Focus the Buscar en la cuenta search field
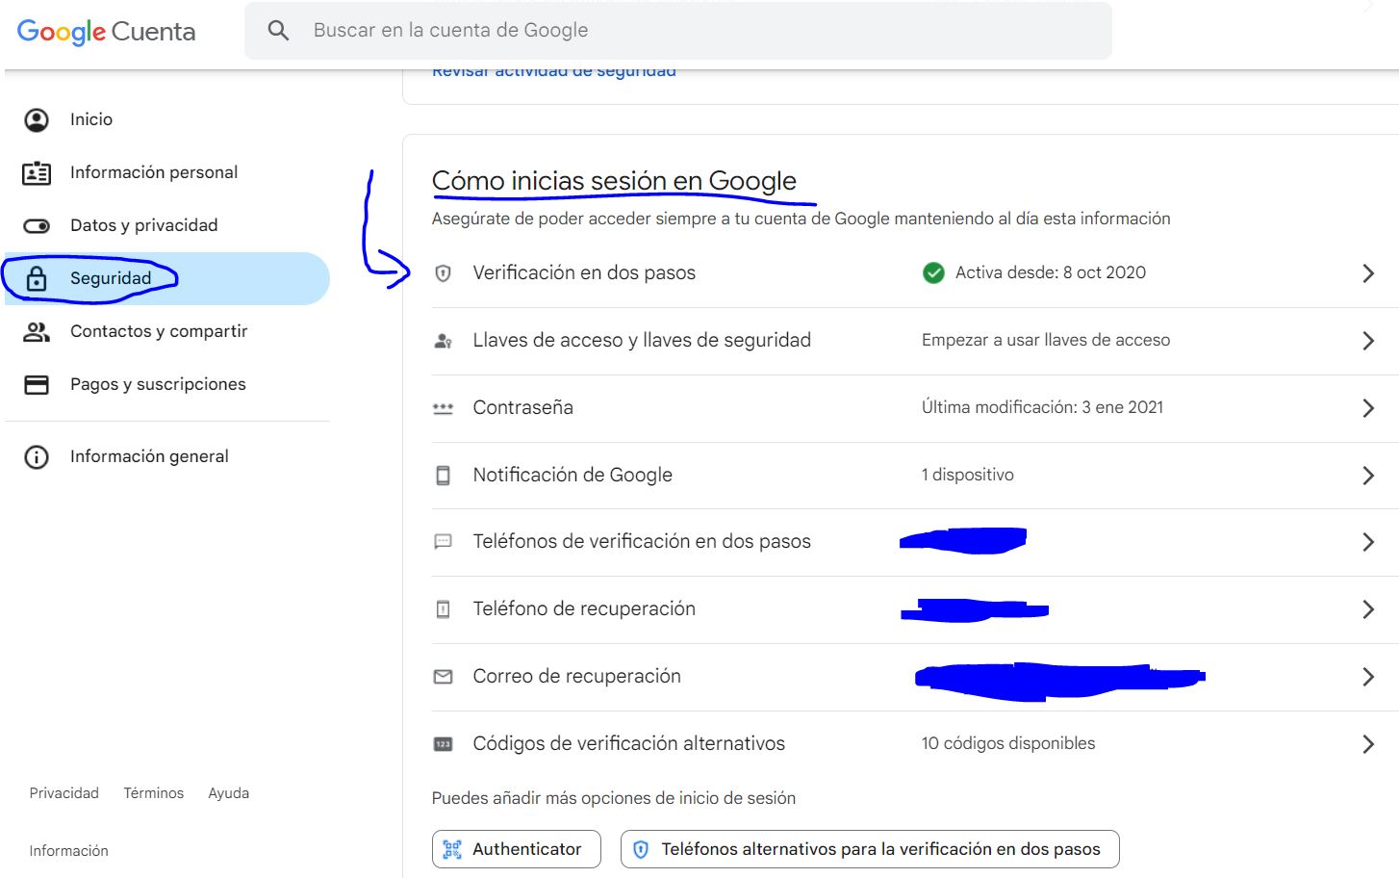The width and height of the screenshot is (1399, 878). tap(678, 31)
